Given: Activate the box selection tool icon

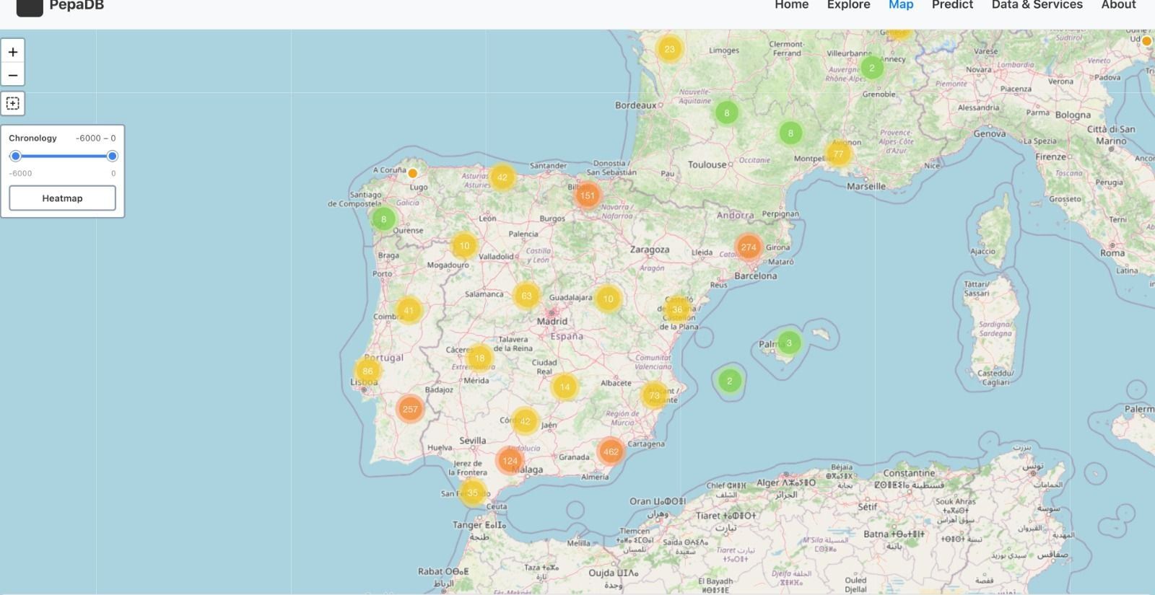Looking at the screenshot, I should coord(12,103).
